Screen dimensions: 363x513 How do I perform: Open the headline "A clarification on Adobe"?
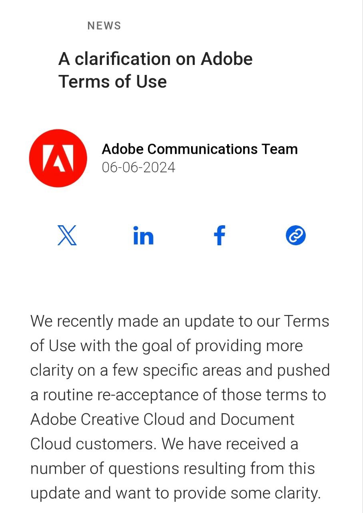[156, 59]
